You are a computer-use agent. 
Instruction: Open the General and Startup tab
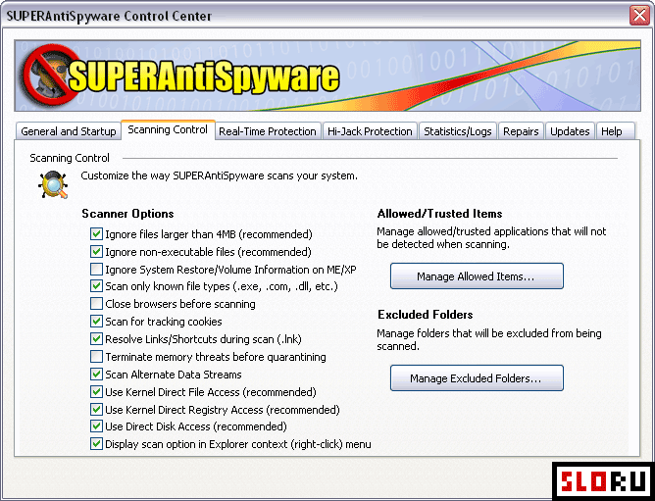tap(69, 131)
